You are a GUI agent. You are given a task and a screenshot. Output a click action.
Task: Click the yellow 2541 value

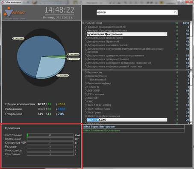(x=62, y=104)
